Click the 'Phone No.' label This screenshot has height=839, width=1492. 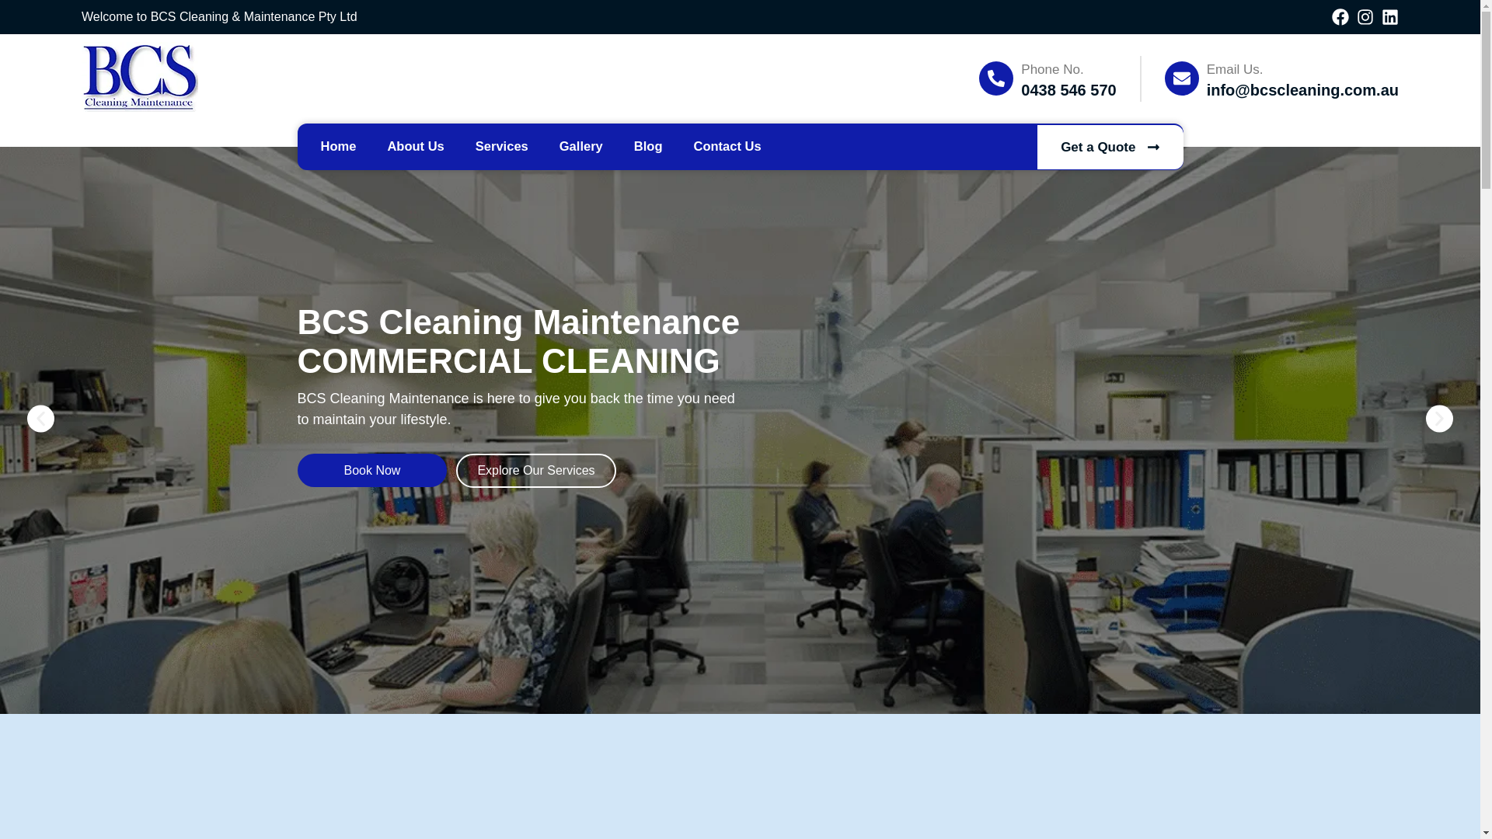1051,70
